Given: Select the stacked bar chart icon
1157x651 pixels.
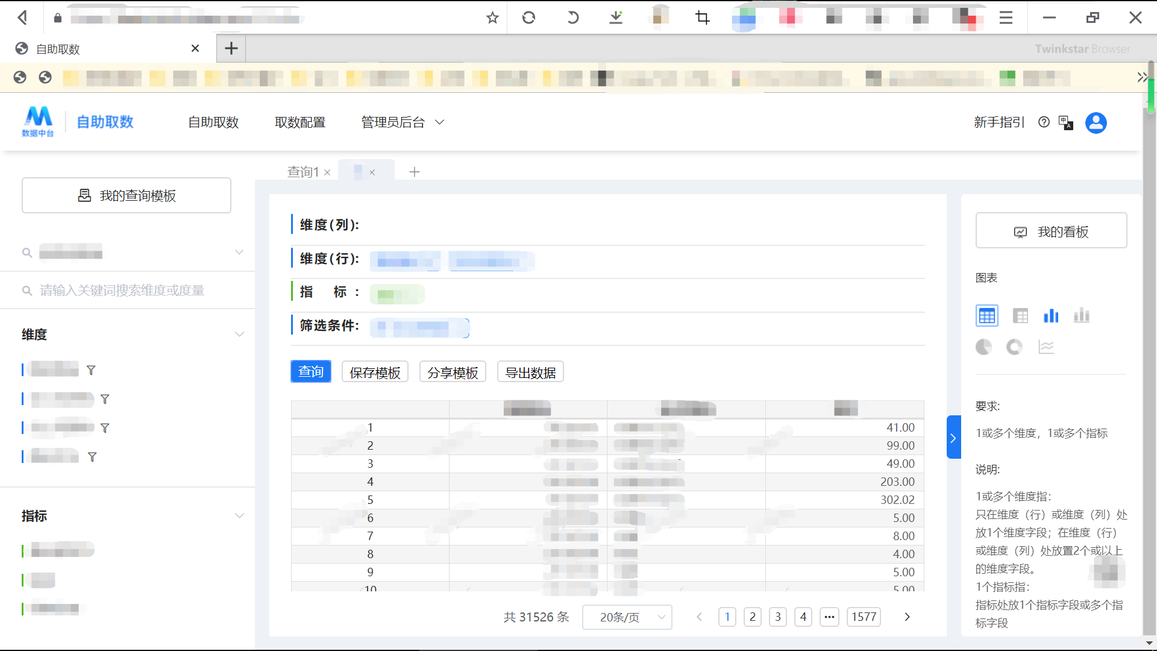Looking at the screenshot, I should click(x=1082, y=316).
